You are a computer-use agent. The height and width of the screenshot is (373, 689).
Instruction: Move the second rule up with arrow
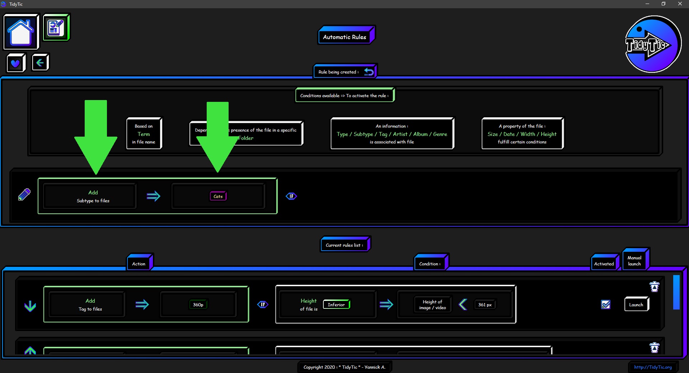click(x=30, y=350)
